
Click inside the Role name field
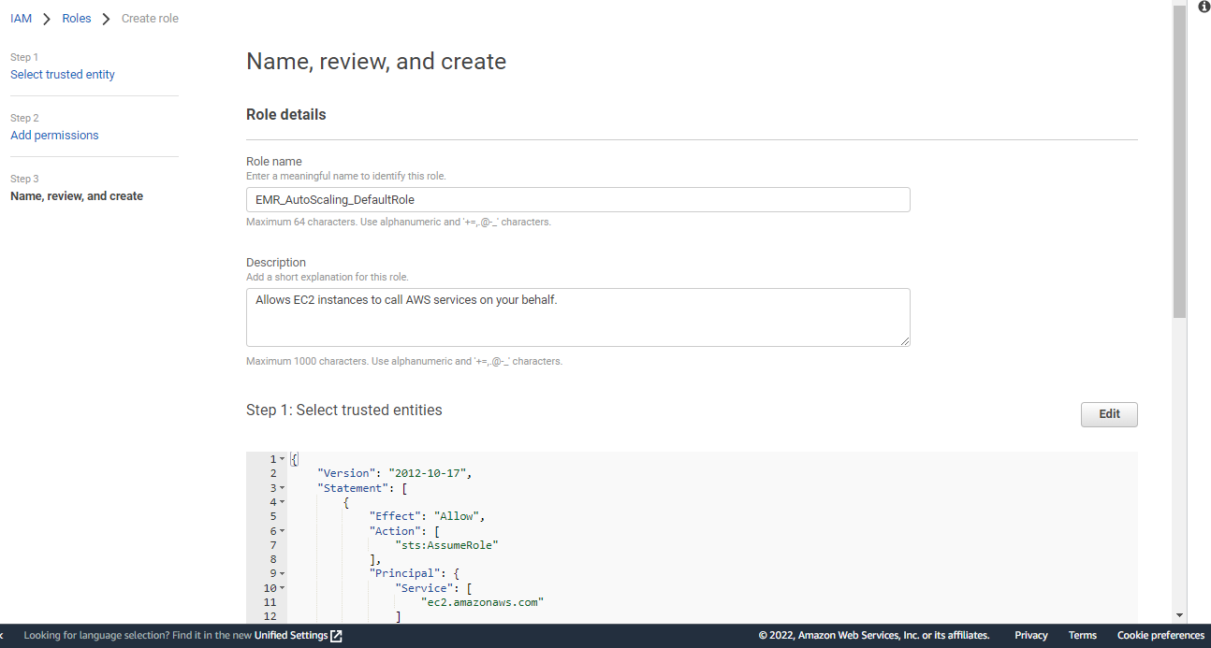pyautogui.click(x=577, y=199)
